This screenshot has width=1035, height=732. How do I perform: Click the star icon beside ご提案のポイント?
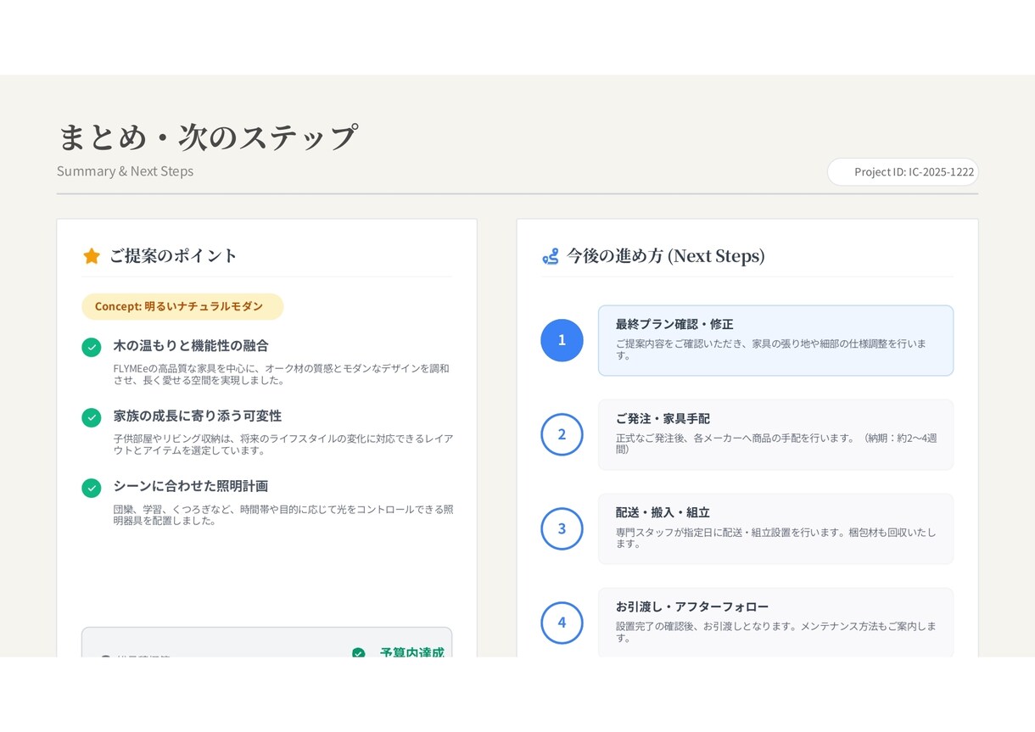[92, 256]
